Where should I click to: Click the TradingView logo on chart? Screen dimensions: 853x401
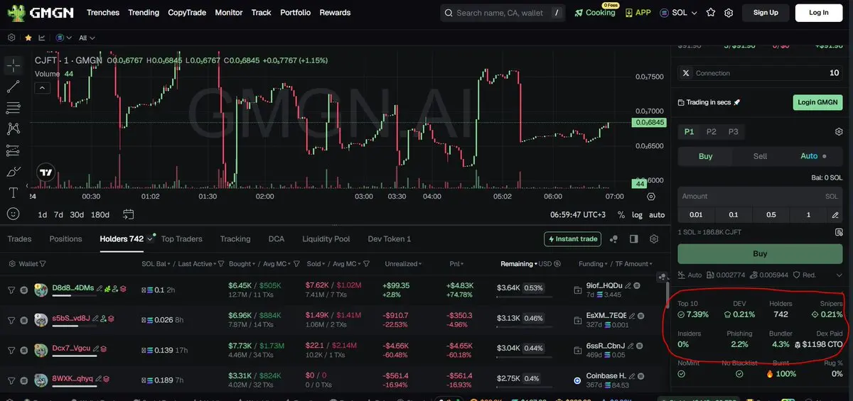[x=46, y=172]
